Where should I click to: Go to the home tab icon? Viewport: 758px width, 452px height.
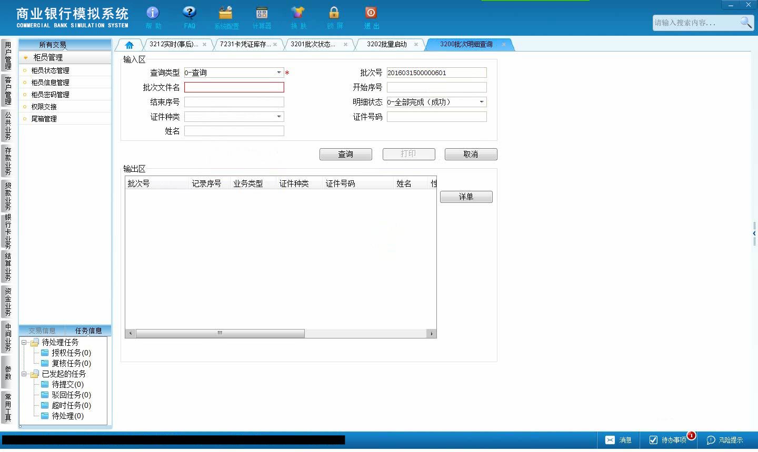coord(129,45)
